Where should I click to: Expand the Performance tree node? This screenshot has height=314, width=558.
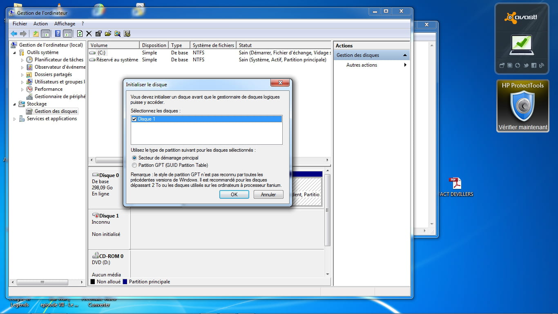(x=22, y=90)
